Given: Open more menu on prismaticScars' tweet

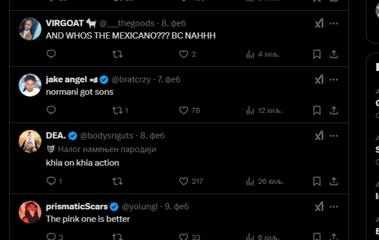Looking at the screenshot, I should pos(334,206).
